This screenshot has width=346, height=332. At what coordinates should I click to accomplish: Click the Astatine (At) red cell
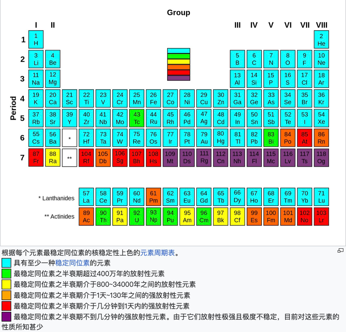coord(304,137)
